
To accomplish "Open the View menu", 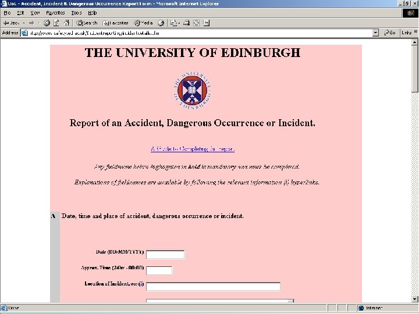I will [35, 13].
